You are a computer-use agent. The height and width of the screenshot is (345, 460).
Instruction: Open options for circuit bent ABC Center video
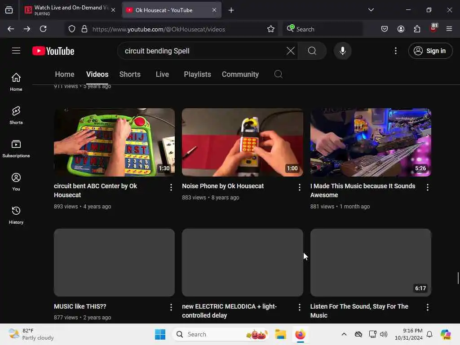[171, 187]
